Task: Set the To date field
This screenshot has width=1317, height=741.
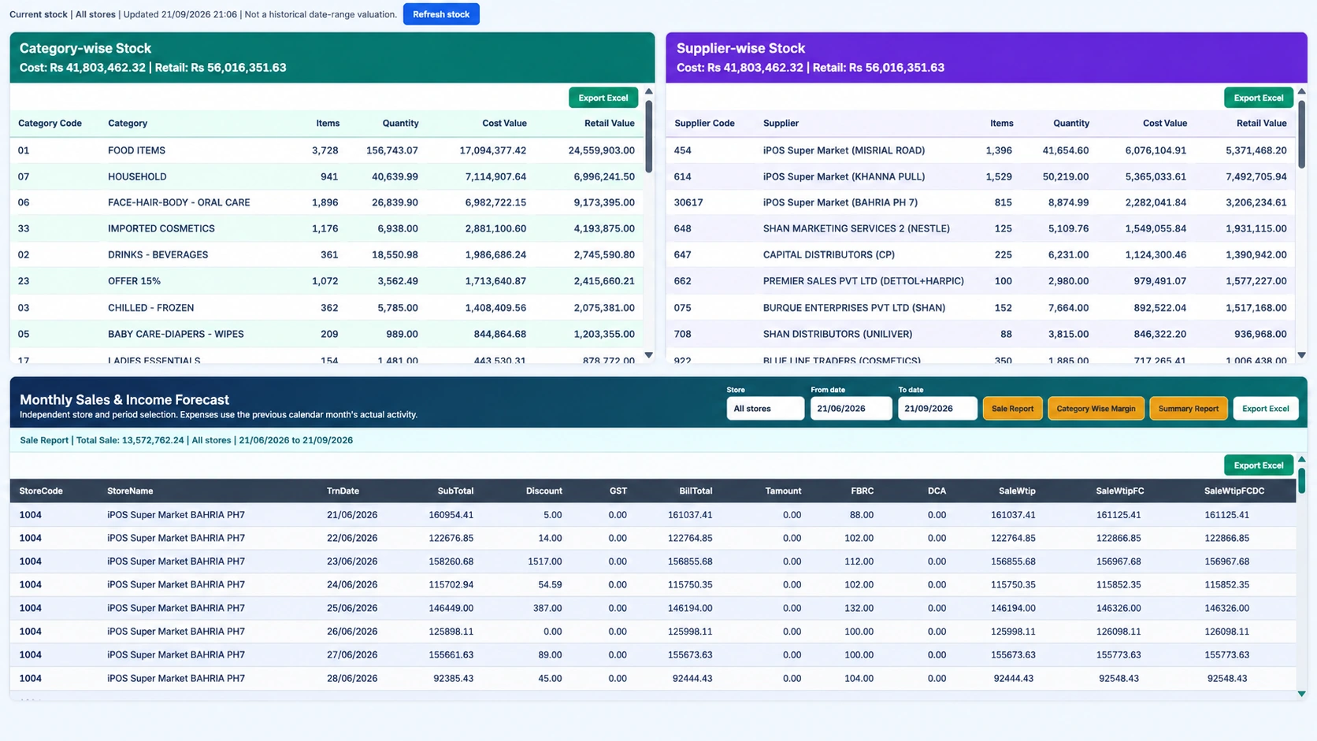Action: pyautogui.click(x=937, y=409)
